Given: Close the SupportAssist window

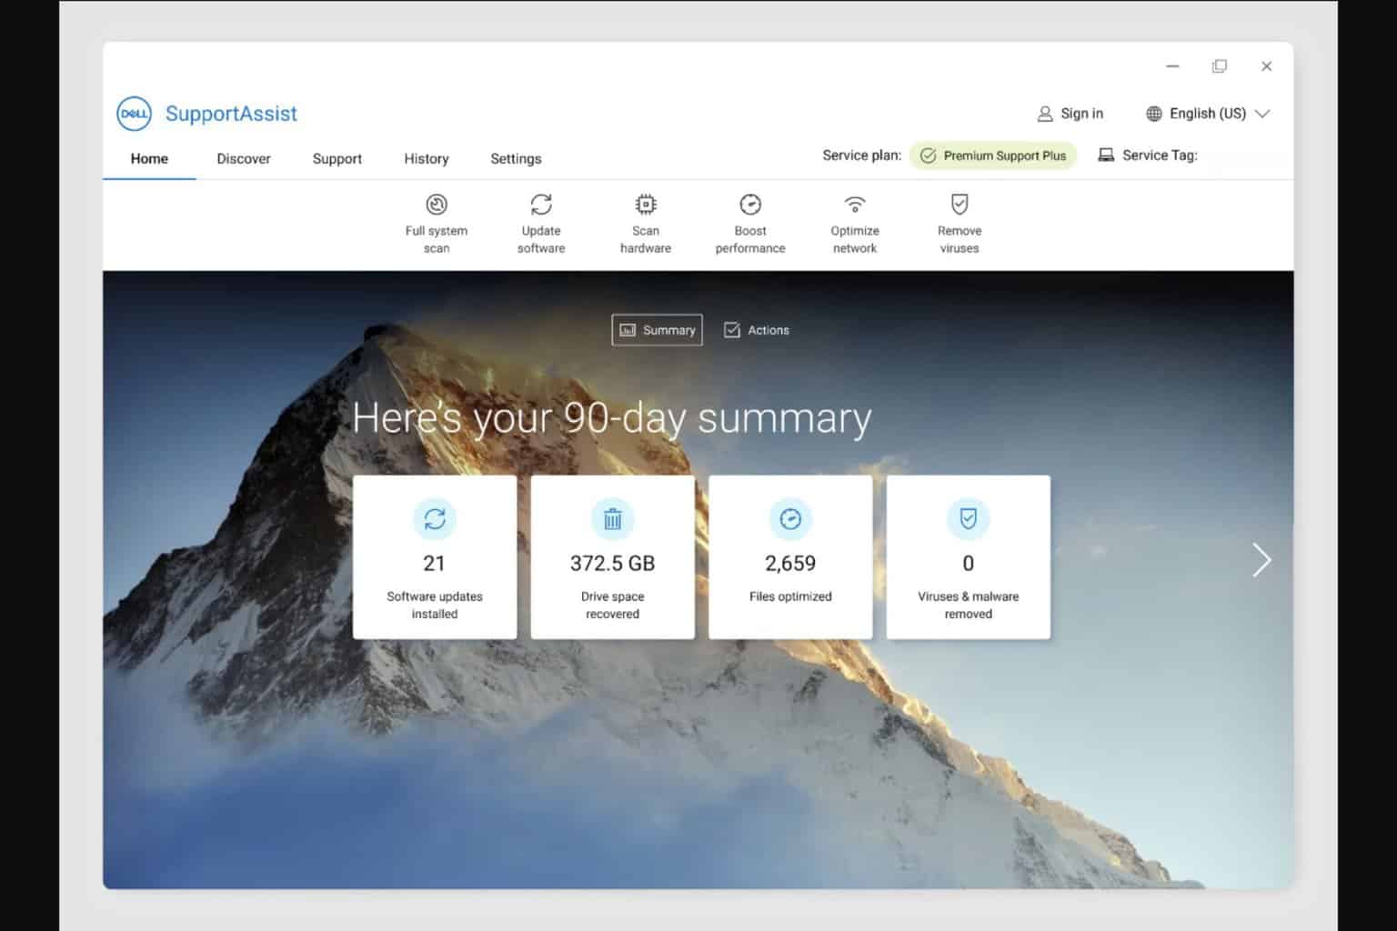Looking at the screenshot, I should 1266,66.
